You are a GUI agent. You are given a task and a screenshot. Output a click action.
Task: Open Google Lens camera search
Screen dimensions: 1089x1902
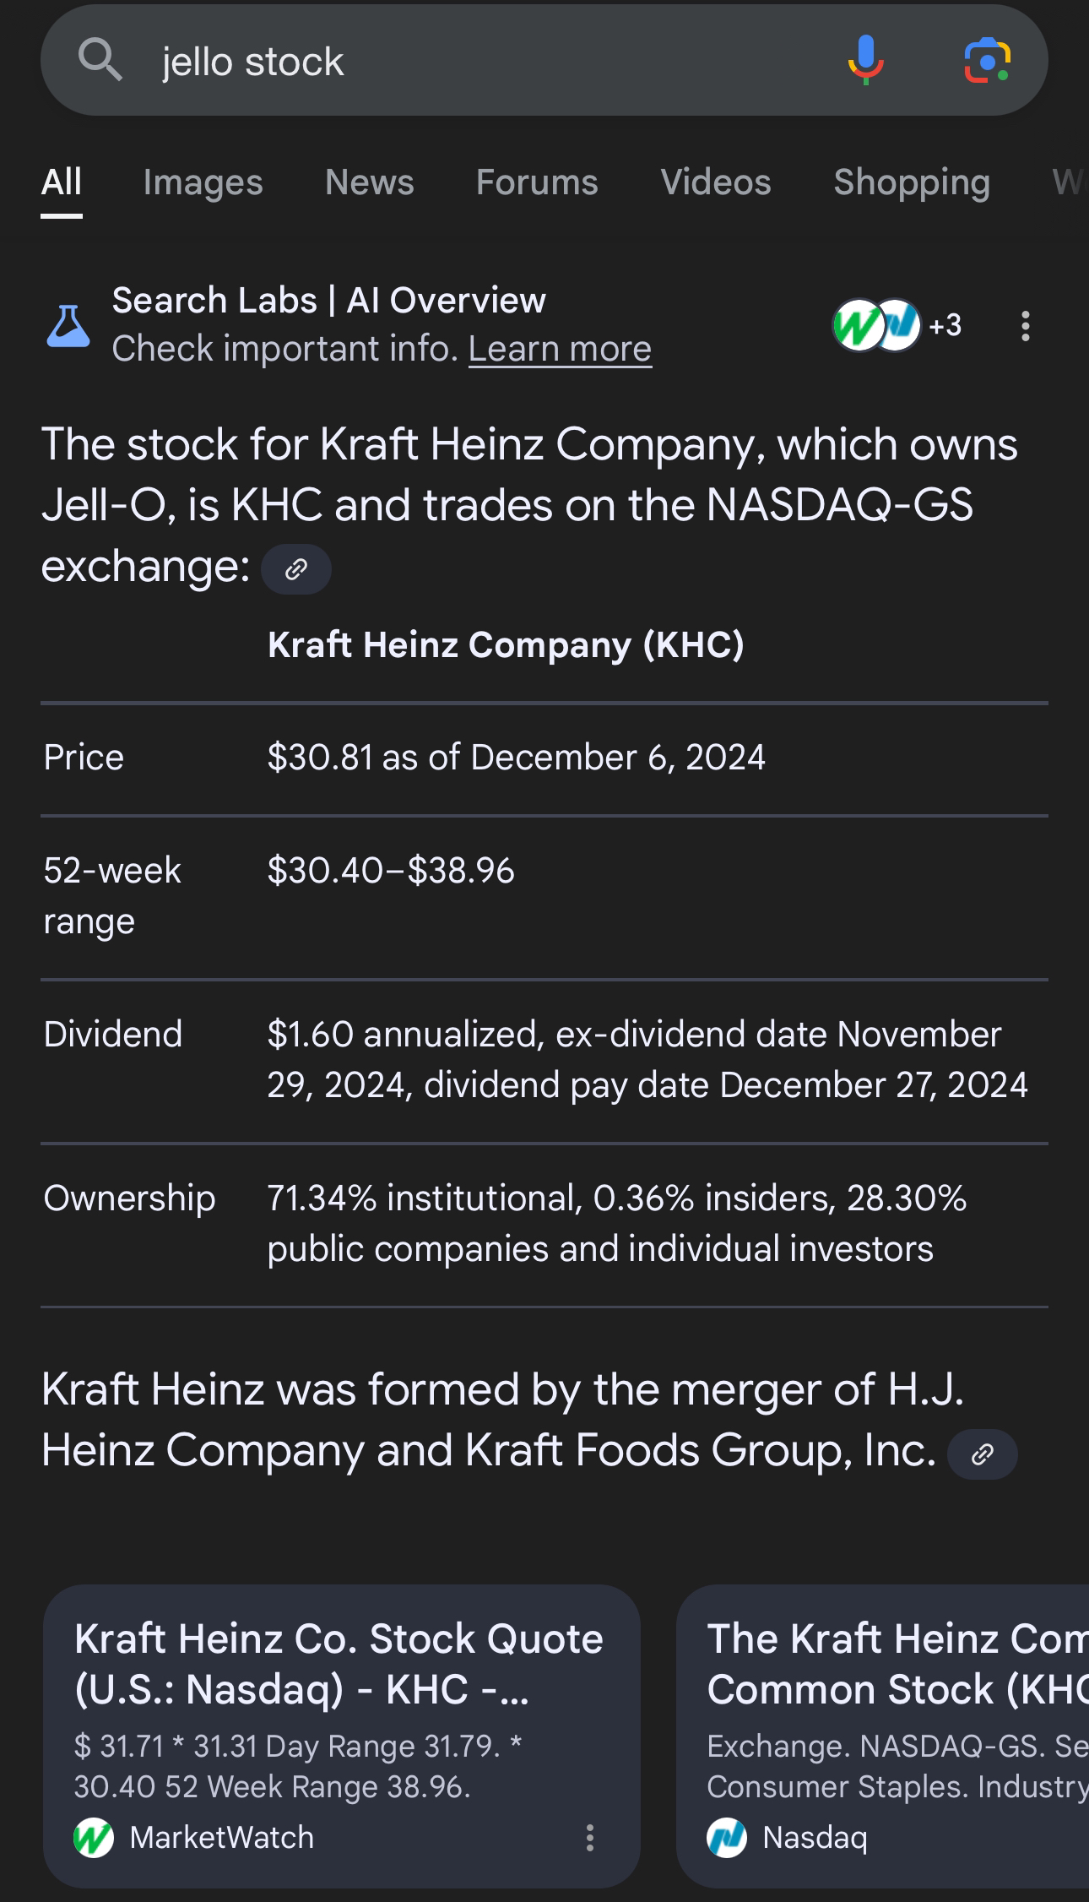[x=987, y=61]
